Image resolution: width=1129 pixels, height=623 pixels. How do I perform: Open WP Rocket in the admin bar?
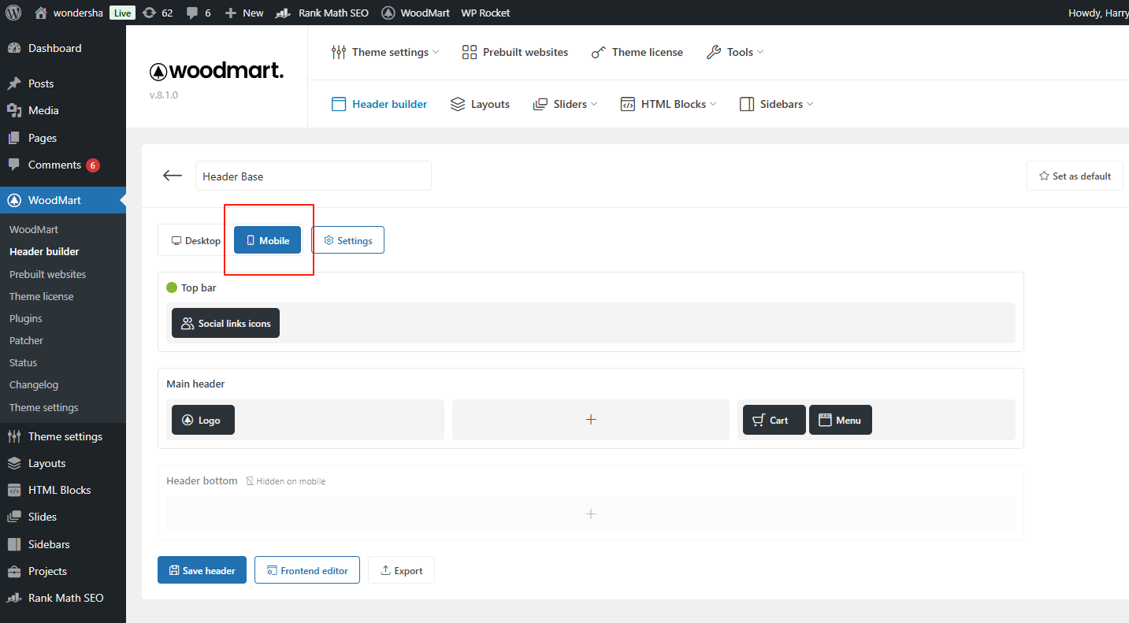pos(485,13)
